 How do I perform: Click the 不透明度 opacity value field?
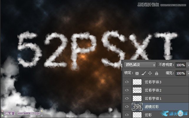coord(180,65)
